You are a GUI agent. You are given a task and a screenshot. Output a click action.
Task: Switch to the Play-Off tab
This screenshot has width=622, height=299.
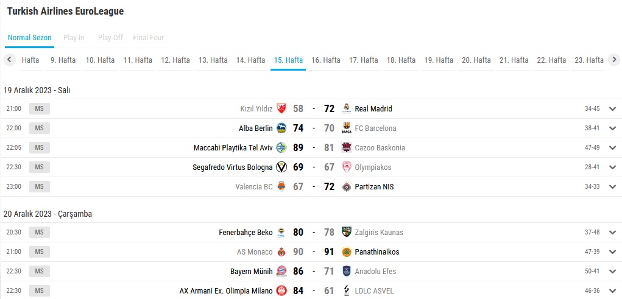tap(110, 38)
